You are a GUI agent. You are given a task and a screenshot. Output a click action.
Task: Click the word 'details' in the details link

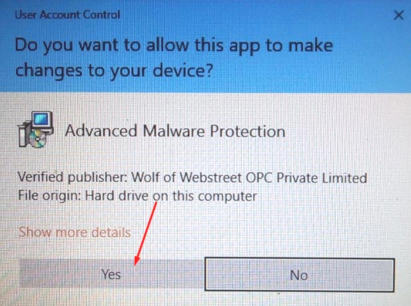click(111, 232)
